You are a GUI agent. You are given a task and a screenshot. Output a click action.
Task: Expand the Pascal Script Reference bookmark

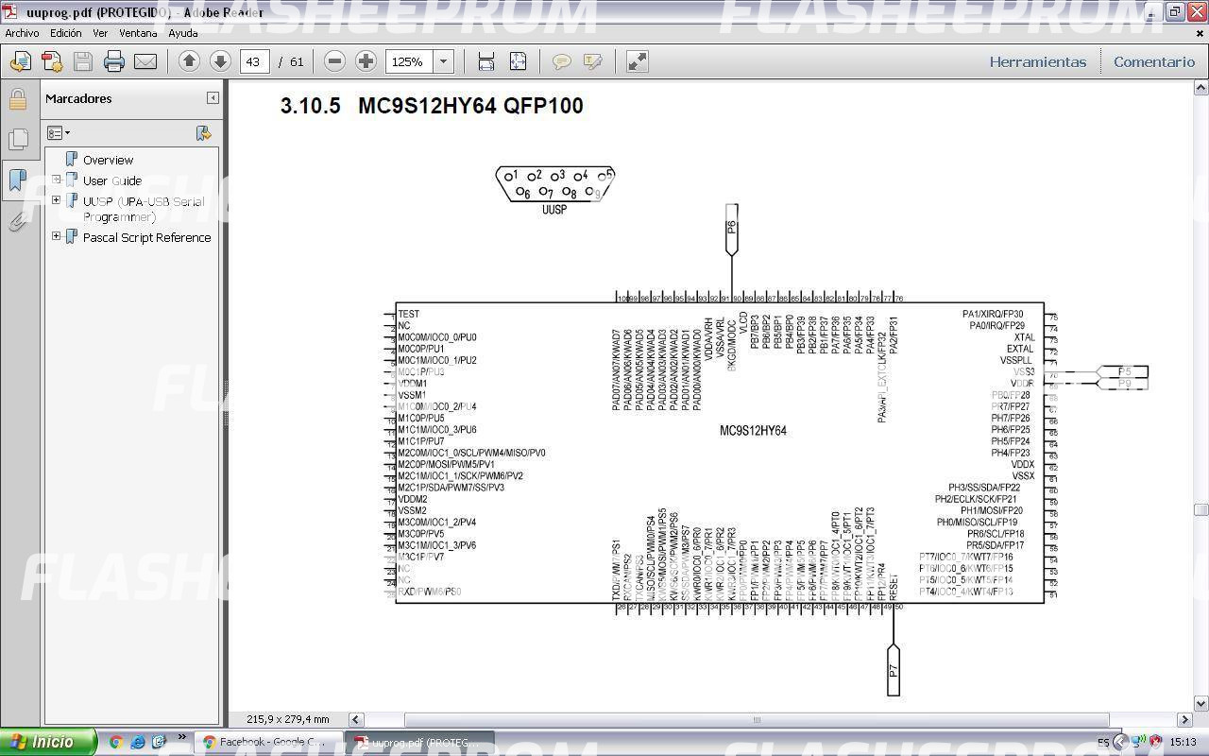57,237
